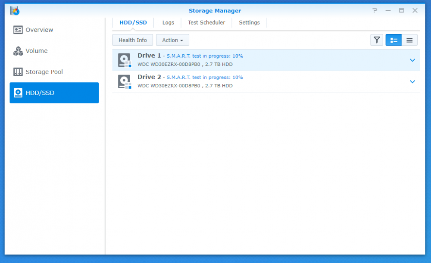431x263 pixels.
Task: Click the Drive 1 disk icon
Action: 125,60
